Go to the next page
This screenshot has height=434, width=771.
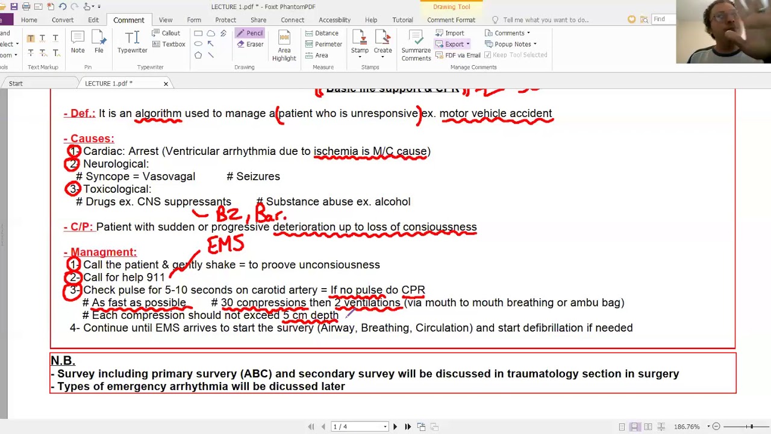[395, 427]
